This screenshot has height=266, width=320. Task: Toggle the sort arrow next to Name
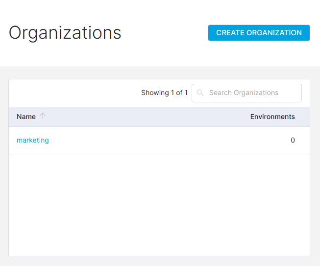43,116
